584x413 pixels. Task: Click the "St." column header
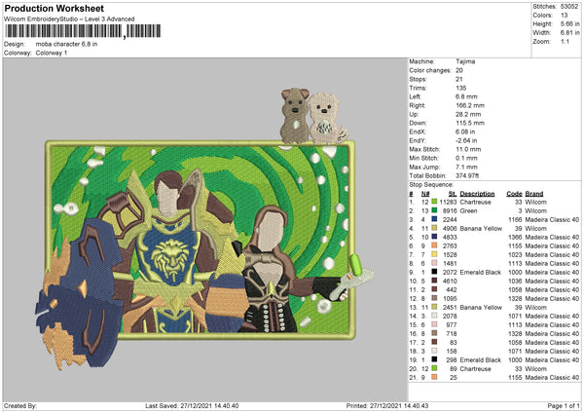coord(453,194)
